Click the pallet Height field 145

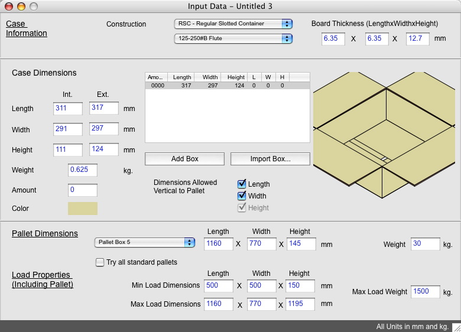pyautogui.click(x=301, y=244)
